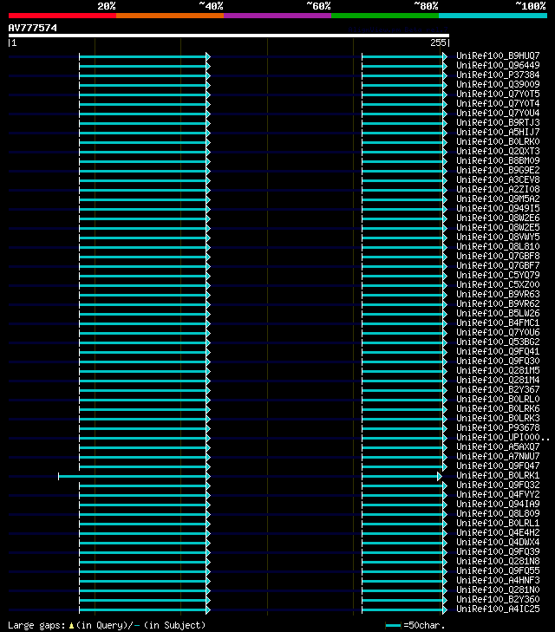The width and height of the screenshot is (555, 632).
Task: Select the truncated UniRef100_UPI000.. label
Action: [503, 437]
